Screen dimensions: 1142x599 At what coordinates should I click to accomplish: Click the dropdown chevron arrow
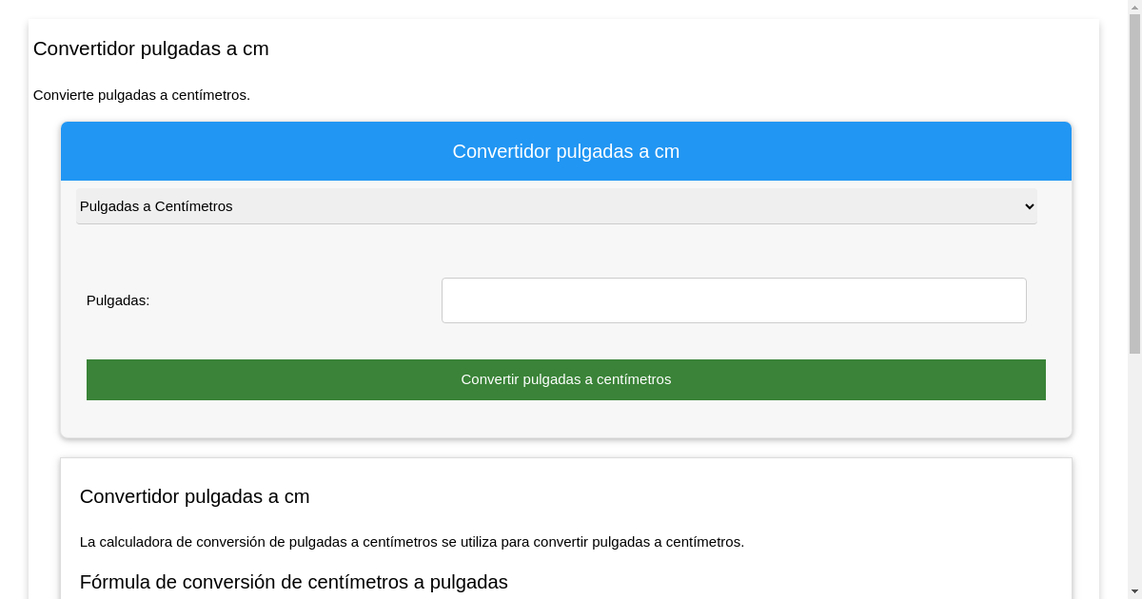[x=1029, y=206]
